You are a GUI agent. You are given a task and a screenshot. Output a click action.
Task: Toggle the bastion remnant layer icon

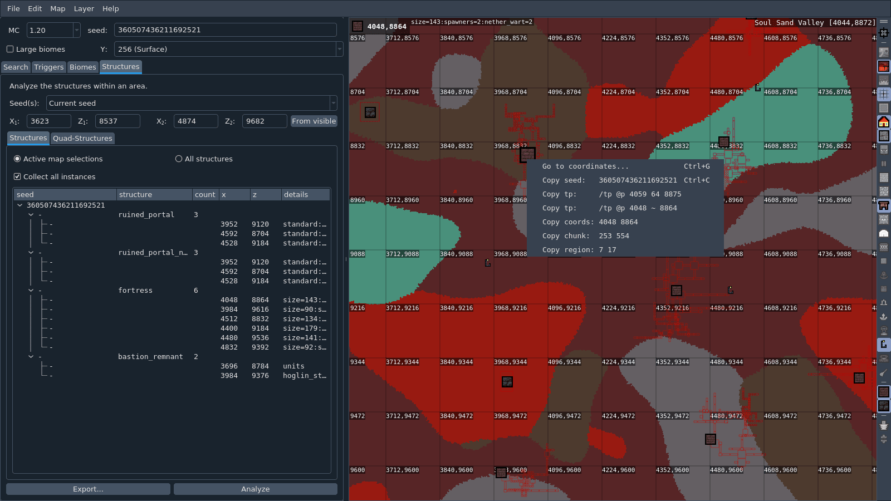click(x=884, y=406)
